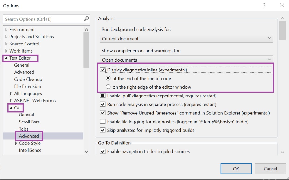Select Code Style under C#
The width and height of the screenshot is (289, 180).
[x=30, y=143]
